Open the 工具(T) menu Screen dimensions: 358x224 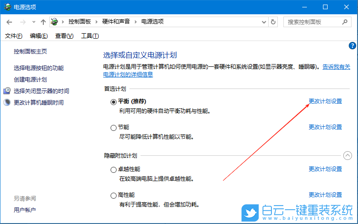tap(90, 36)
